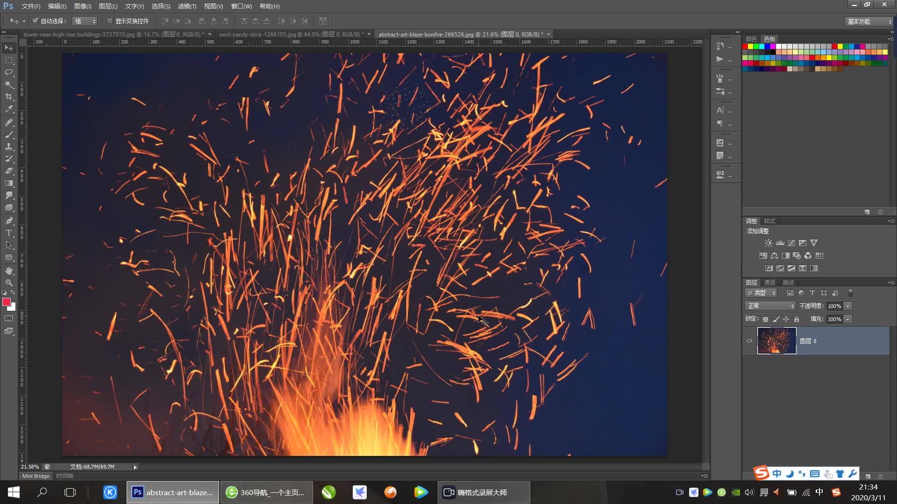The image size is (897, 504).
Task: Select the Crop tool
Action: 9,97
